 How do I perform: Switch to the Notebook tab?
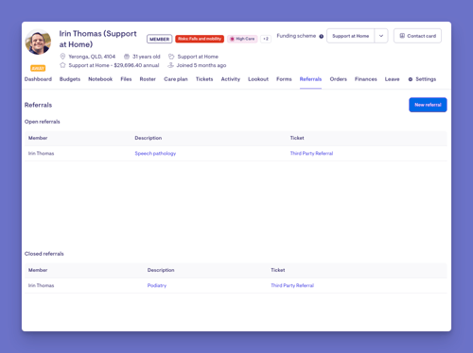[x=100, y=79]
